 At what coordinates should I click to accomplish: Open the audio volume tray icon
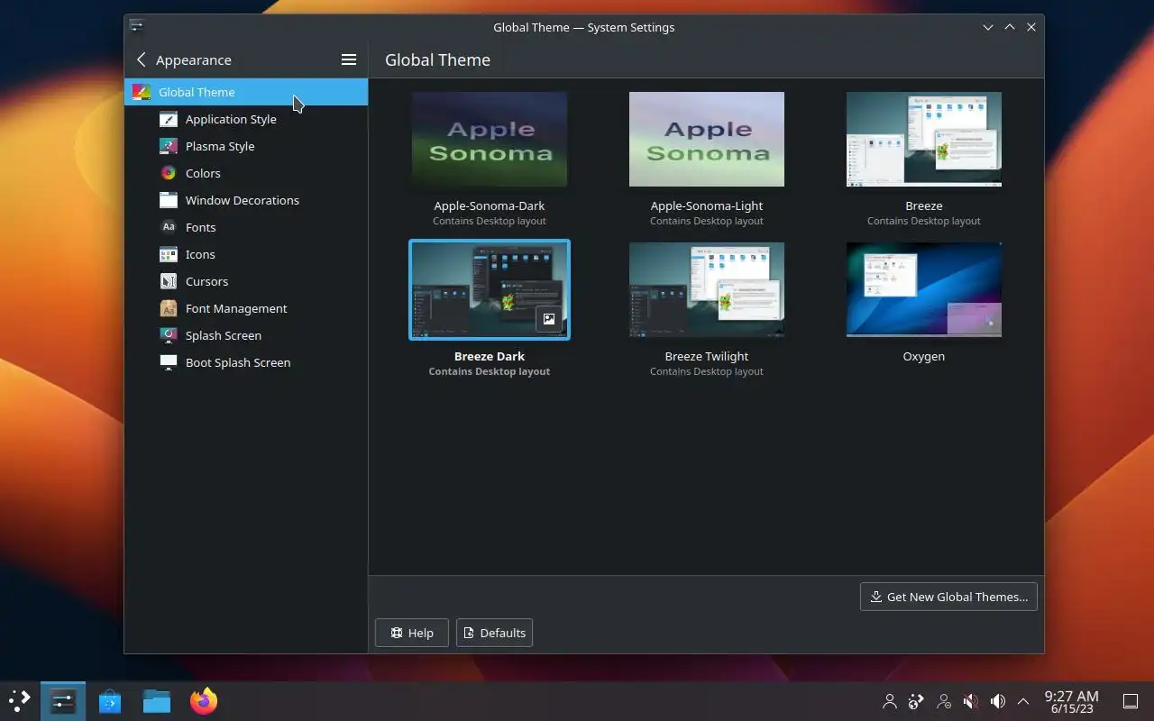click(998, 701)
